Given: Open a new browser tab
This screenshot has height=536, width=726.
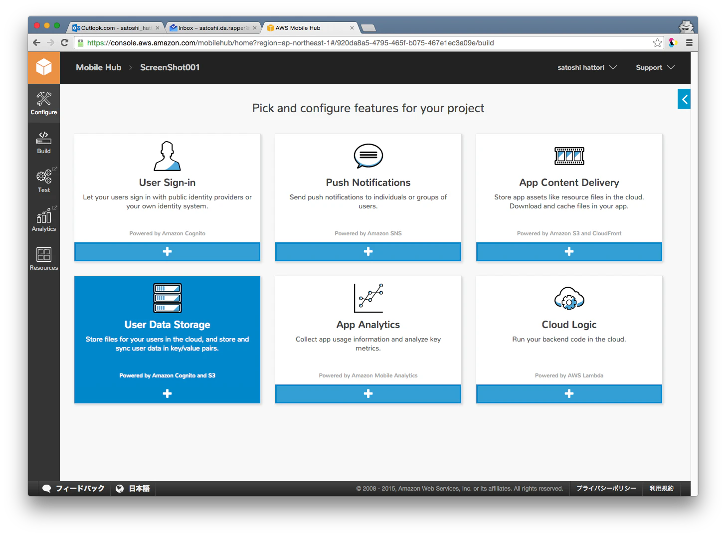Looking at the screenshot, I should tap(368, 28).
